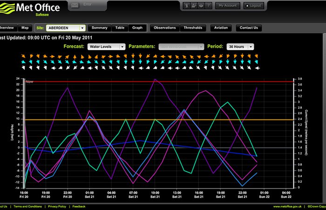326x210 pixels.
Task: Click the Now marker on the graph
Action: pyautogui.click(x=29, y=82)
